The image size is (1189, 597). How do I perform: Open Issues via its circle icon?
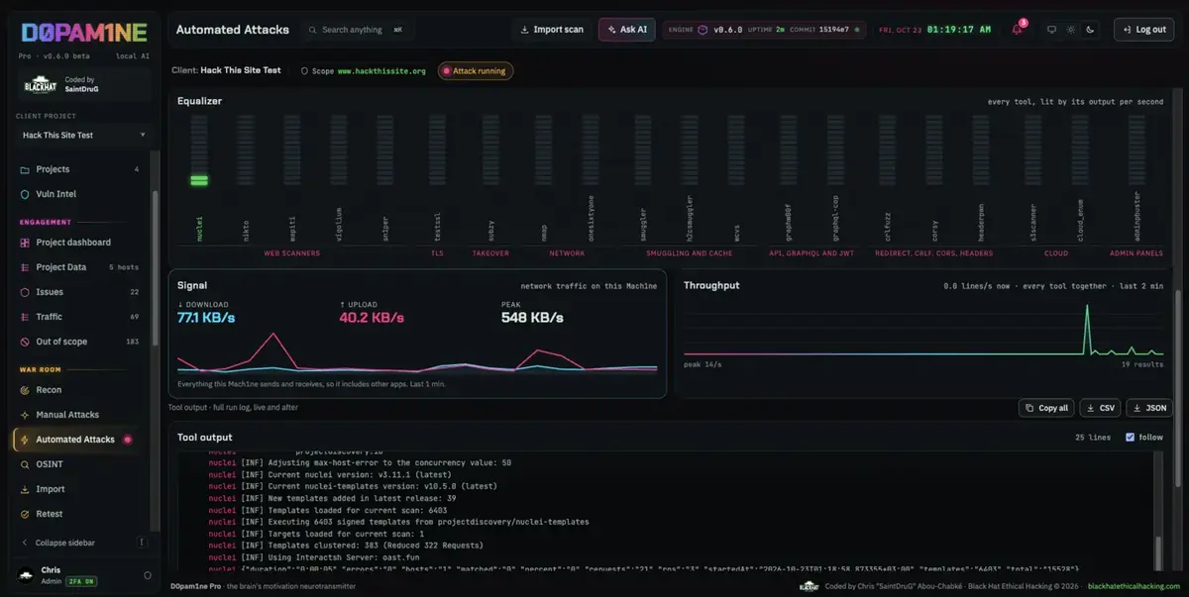coord(26,292)
